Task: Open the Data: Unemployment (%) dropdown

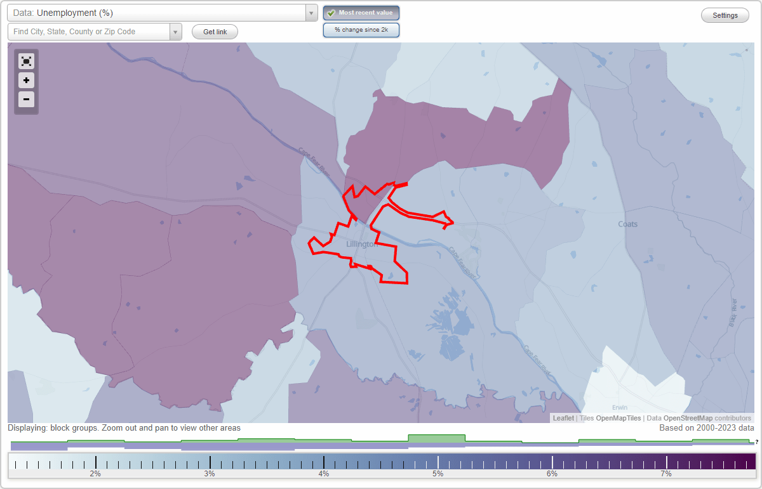Action: coord(159,12)
